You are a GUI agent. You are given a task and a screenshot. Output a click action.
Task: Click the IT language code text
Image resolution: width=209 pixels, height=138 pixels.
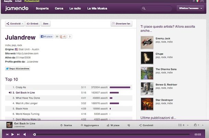pyautogui.click(x=194, y=1)
